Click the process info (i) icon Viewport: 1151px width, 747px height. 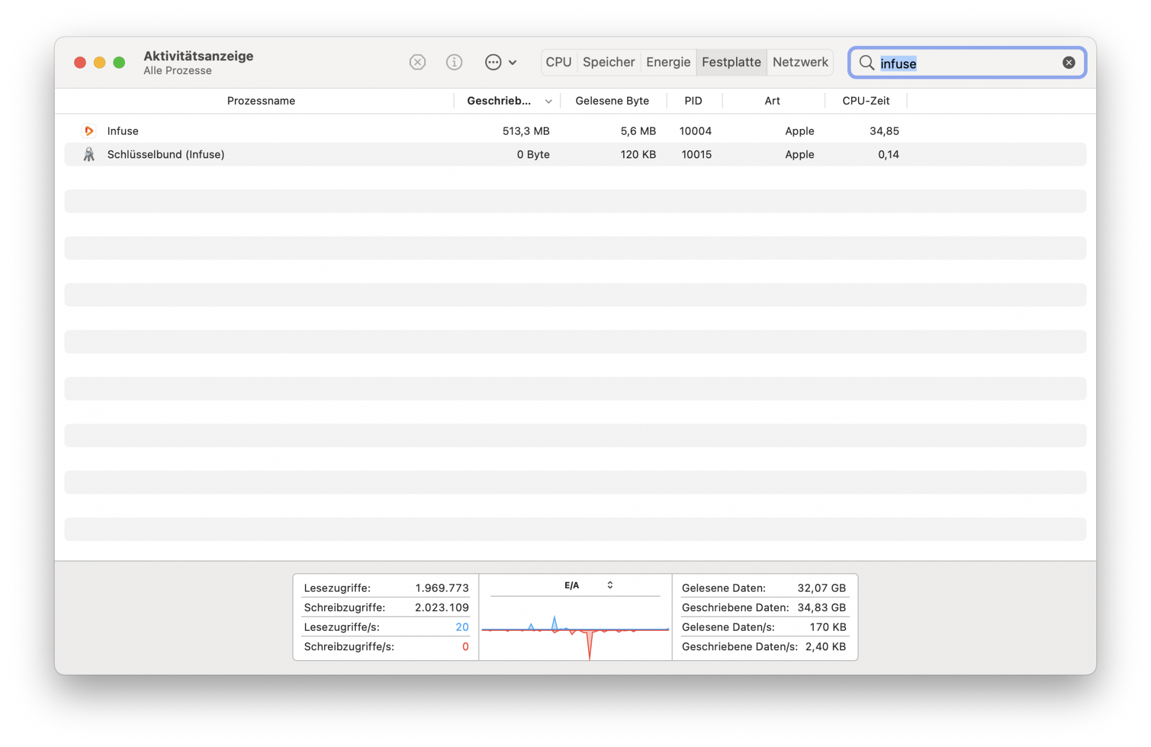pyautogui.click(x=454, y=62)
